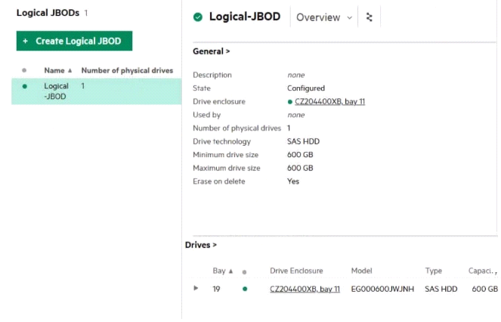The width and height of the screenshot is (501, 322).
Task: Sort by Number of physical drives column
Action: pos(127,71)
